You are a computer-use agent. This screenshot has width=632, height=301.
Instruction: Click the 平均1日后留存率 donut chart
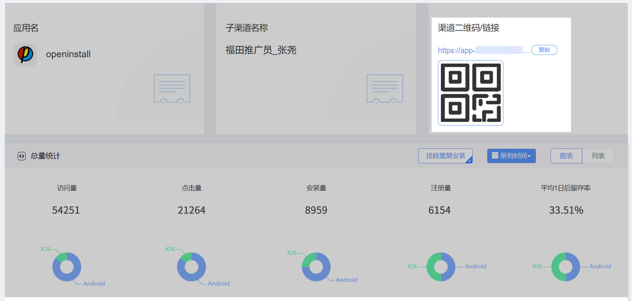click(565, 267)
